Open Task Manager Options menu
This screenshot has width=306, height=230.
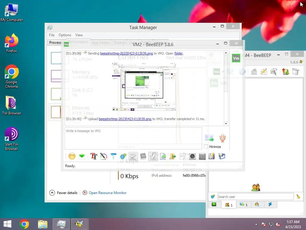pyautogui.click(x=65, y=35)
